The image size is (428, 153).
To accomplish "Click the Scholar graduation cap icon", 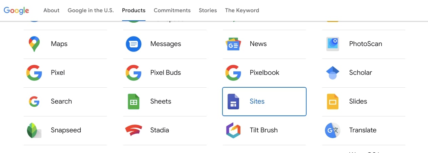I will point(332,73).
